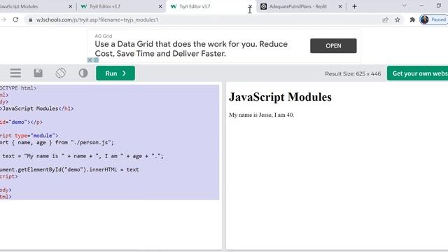448x252 pixels.
Task: Save the code with the floppy disk icon
Action: pos(38,73)
